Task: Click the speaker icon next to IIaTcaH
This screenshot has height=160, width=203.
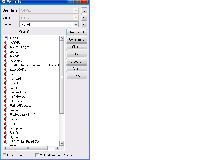Action: pos(5,79)
